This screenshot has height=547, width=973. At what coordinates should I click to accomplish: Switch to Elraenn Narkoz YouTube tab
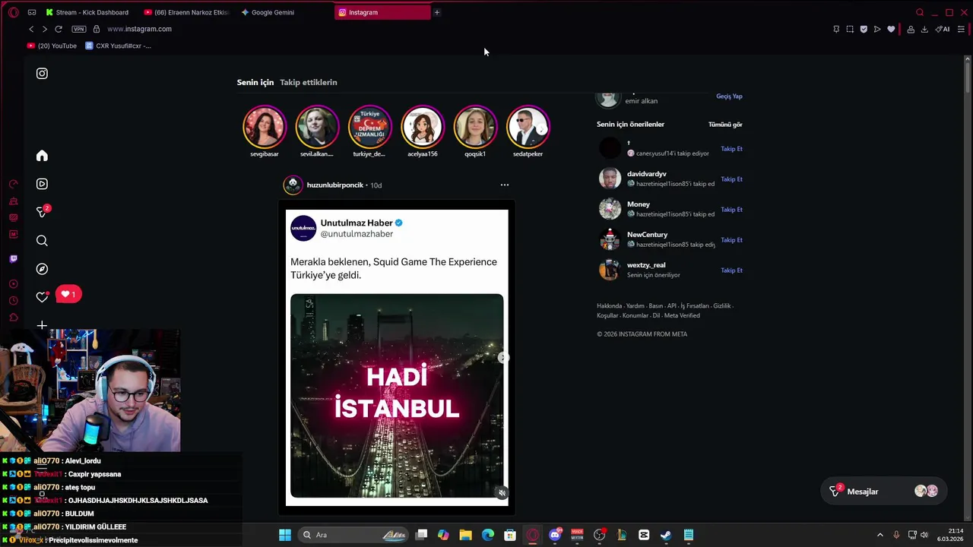[186, 12]
